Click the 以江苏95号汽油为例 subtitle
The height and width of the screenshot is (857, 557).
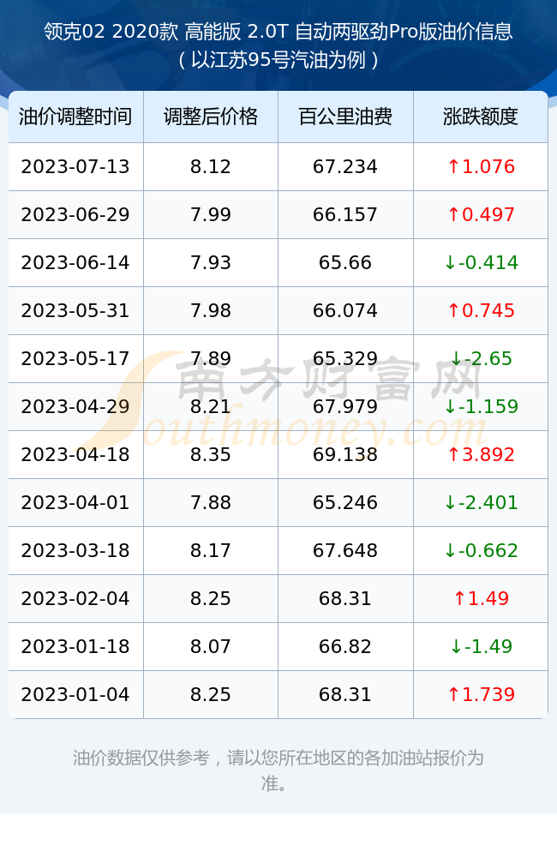coord(278,60)
